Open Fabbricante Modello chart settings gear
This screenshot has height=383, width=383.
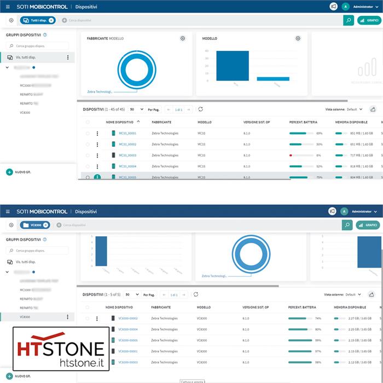(x=182, y=38)
